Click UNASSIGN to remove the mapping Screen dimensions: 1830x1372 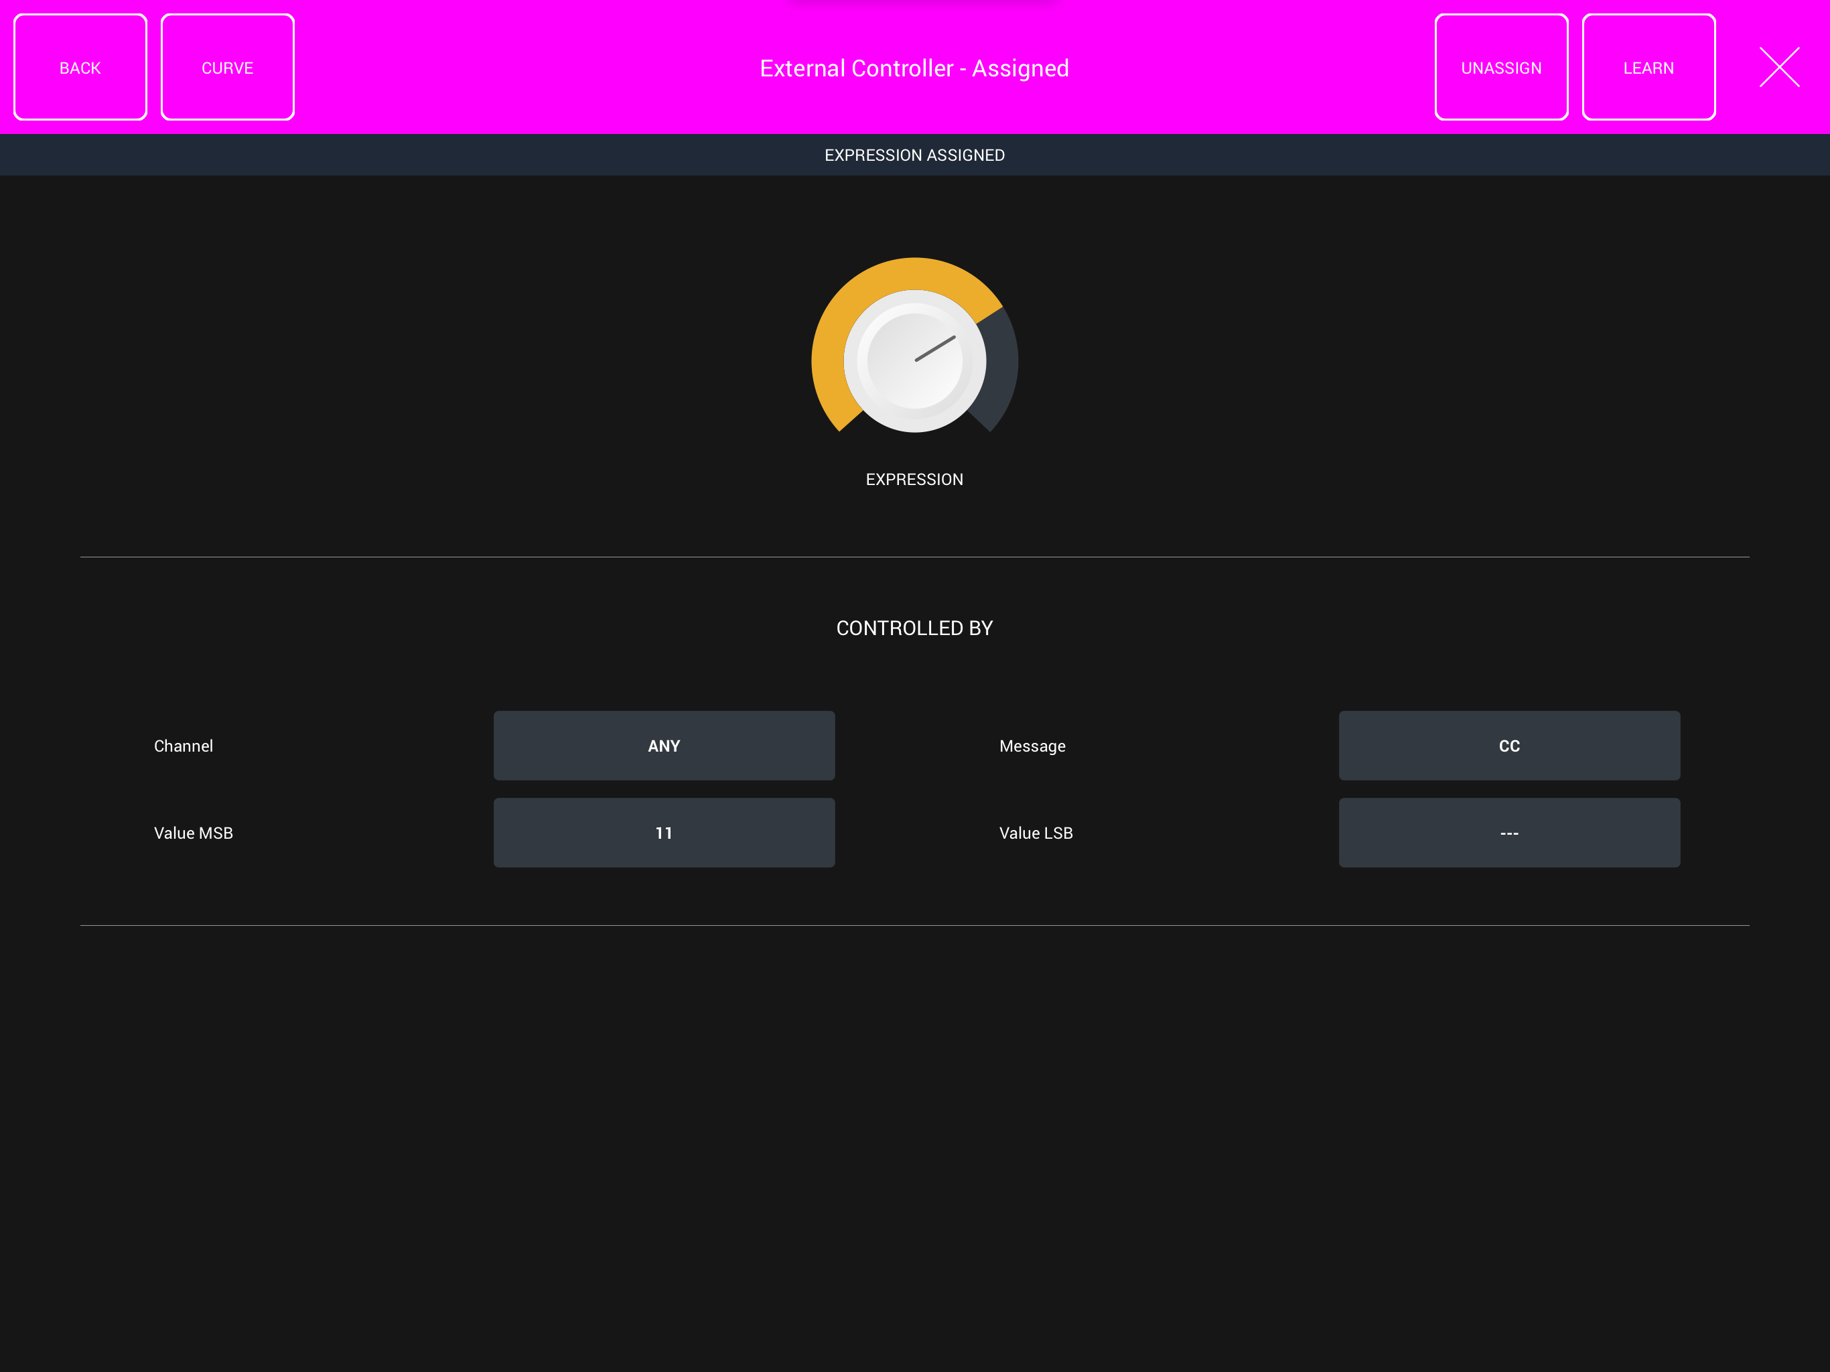(x=1500, y=67)
